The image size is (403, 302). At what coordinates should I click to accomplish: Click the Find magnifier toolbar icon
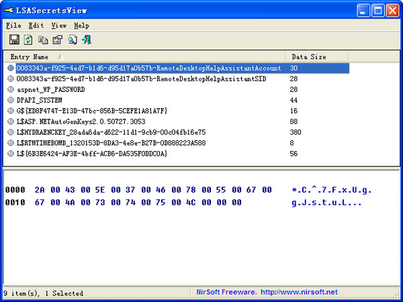click(x=73, y=40)
